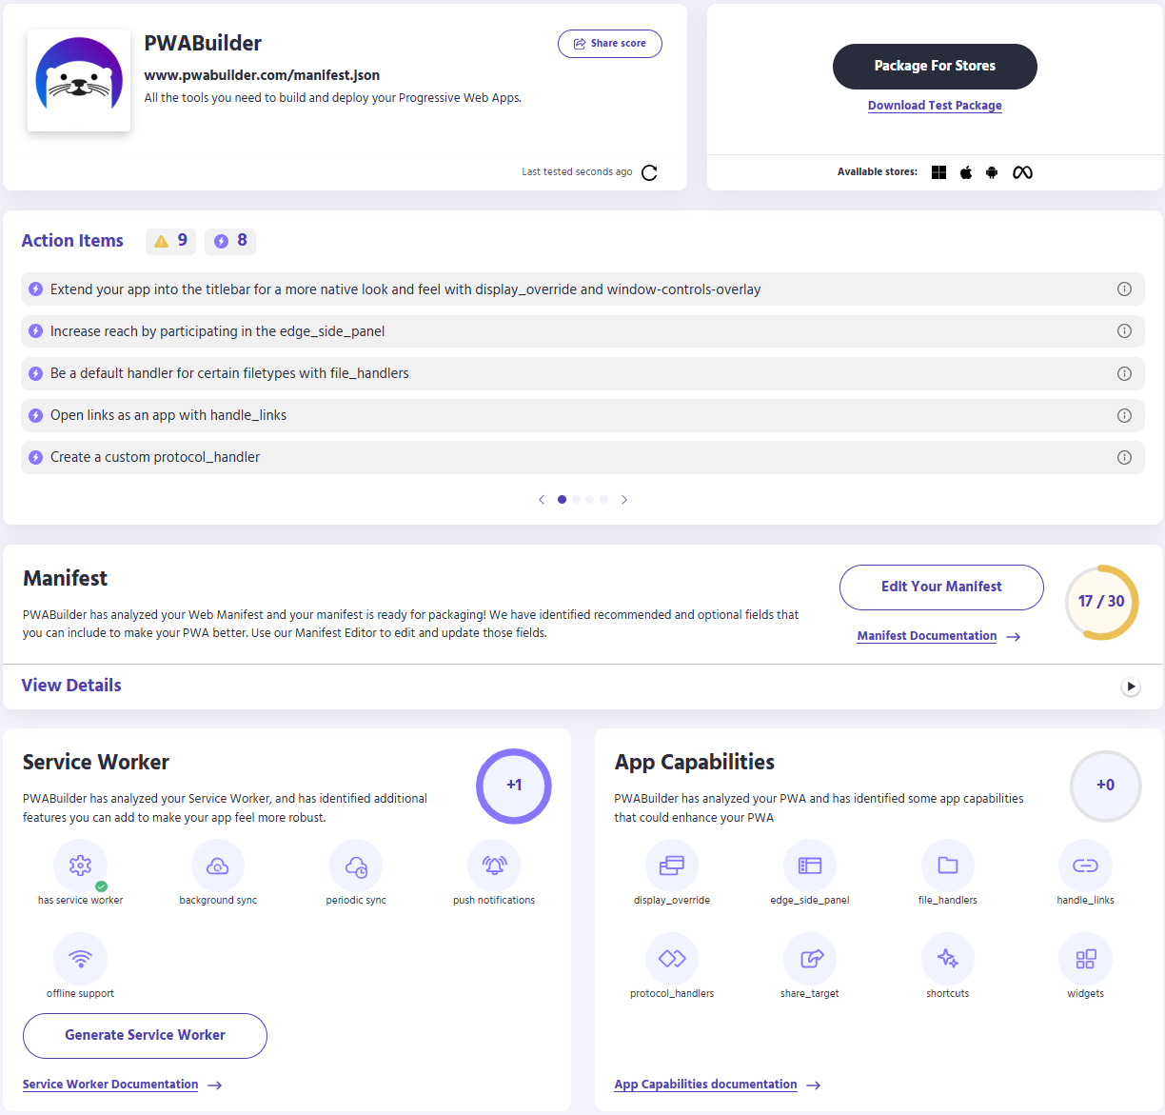Screen dimensions: 1165x1115
Task: Expand the manifest View Details section
Action: coord(582,686)
